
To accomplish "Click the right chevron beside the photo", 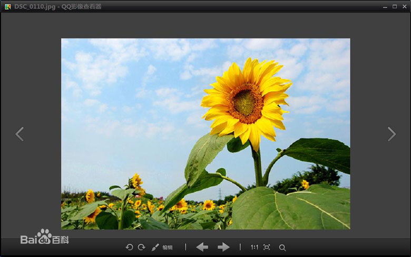I will point(392,134).
